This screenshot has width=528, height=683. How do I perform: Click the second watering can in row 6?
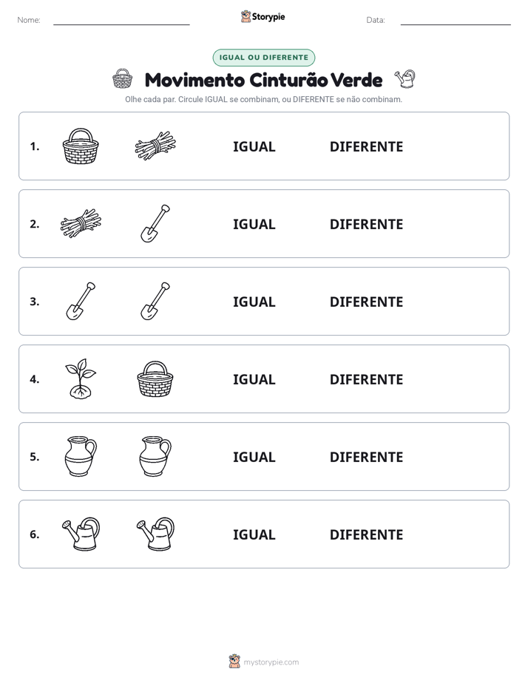tap(155, 534)
